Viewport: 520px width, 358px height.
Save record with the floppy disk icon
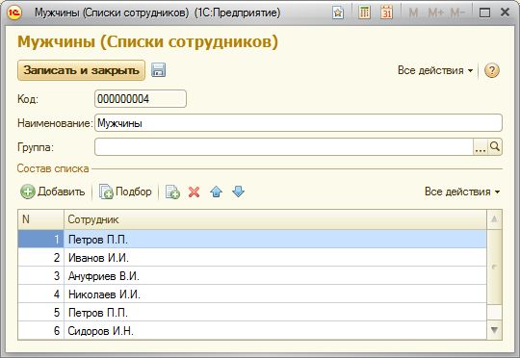[x=159, y=70]
